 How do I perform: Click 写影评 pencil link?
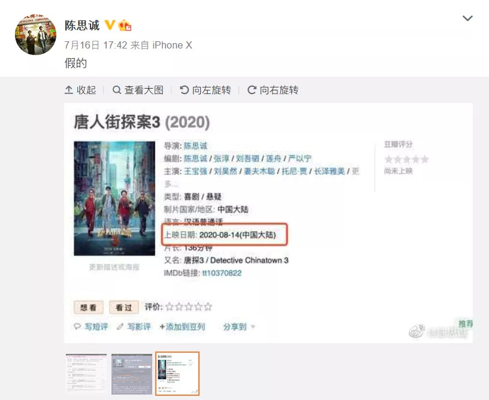[x=134, y=326]
